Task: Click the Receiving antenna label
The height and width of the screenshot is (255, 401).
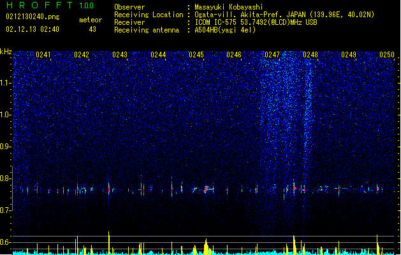Action: pos(147,30)
